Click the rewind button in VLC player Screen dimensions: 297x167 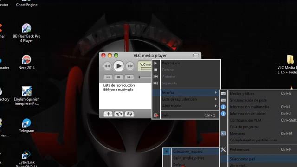107,66
